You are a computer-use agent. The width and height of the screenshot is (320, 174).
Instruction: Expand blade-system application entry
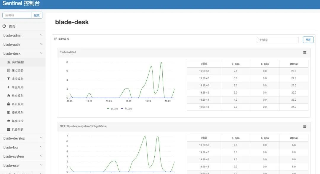pyautogui.click(x=23, y=156)
